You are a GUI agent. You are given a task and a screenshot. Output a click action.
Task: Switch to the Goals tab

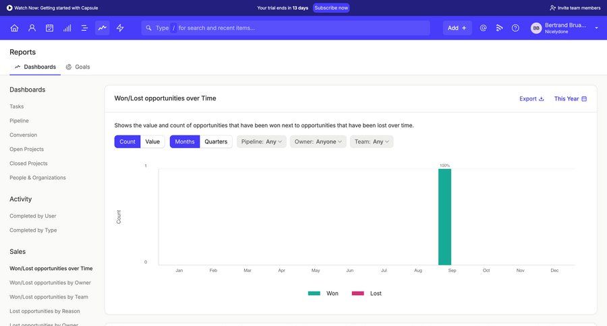pos(78,67)
